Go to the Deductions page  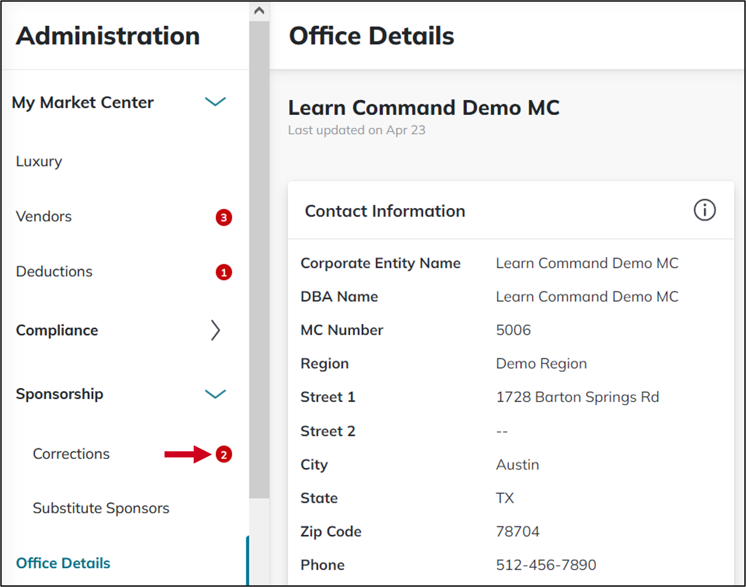[54, 272]
